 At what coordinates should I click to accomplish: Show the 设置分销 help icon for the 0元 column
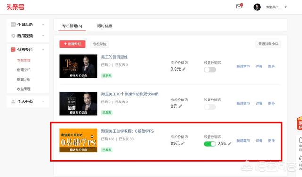(x=220, y=100)
